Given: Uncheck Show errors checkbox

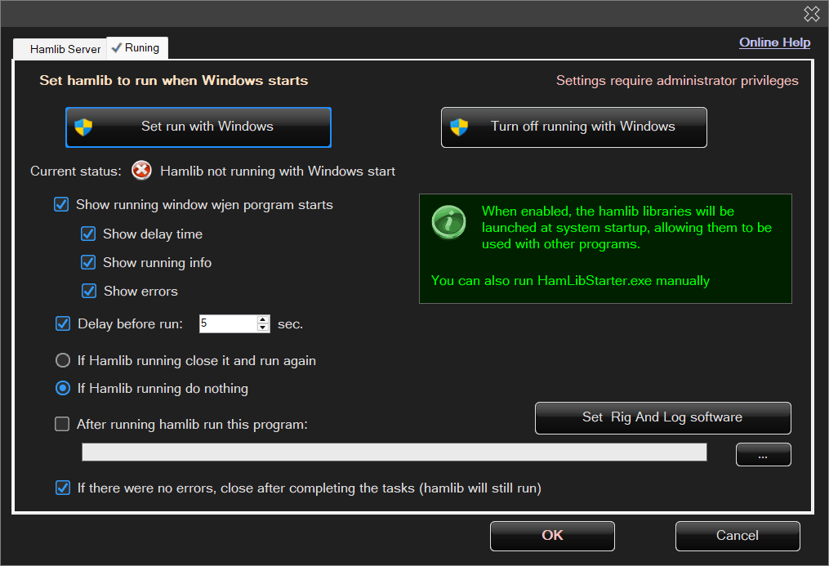Looking at the screenshot, I should [x=88, y=292].
